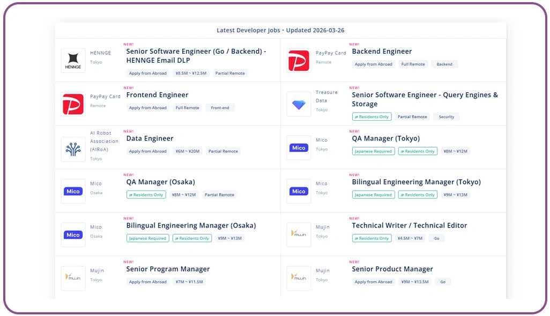This screenshot has width=550, height=316.
Task: Open the Senior Program Manager listing
Action: pos(168,269)
